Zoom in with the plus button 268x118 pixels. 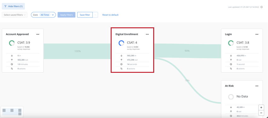261,108
